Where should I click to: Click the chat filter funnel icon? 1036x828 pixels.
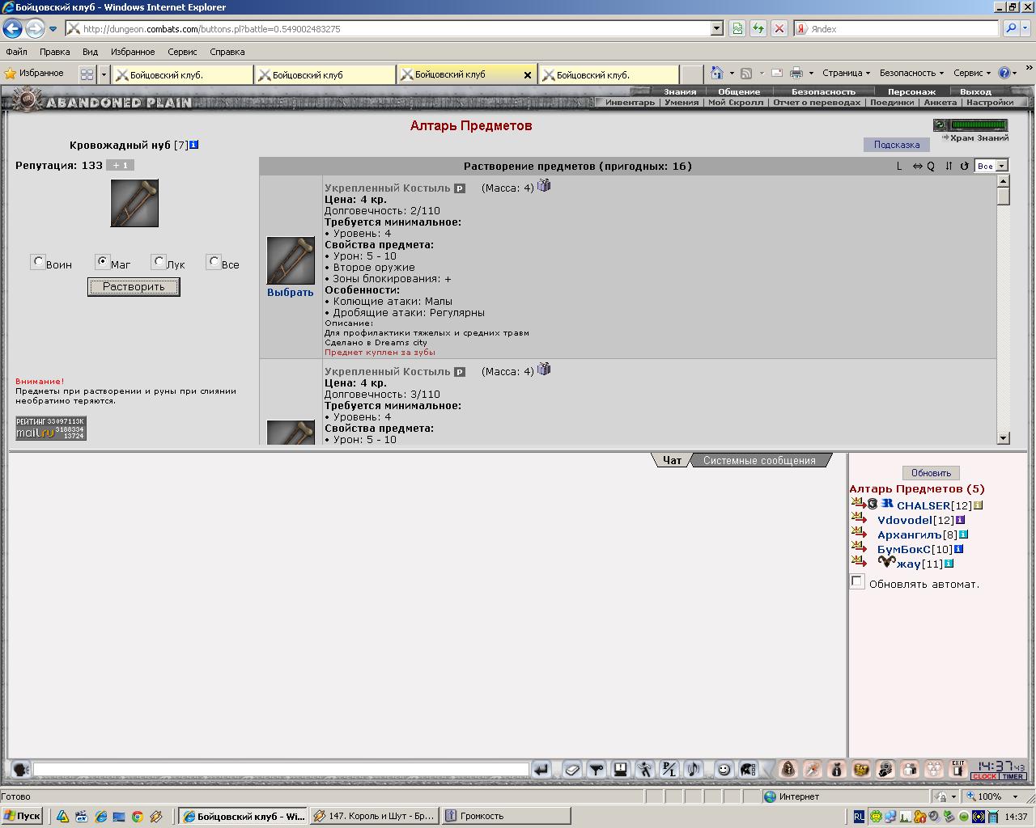597,770
